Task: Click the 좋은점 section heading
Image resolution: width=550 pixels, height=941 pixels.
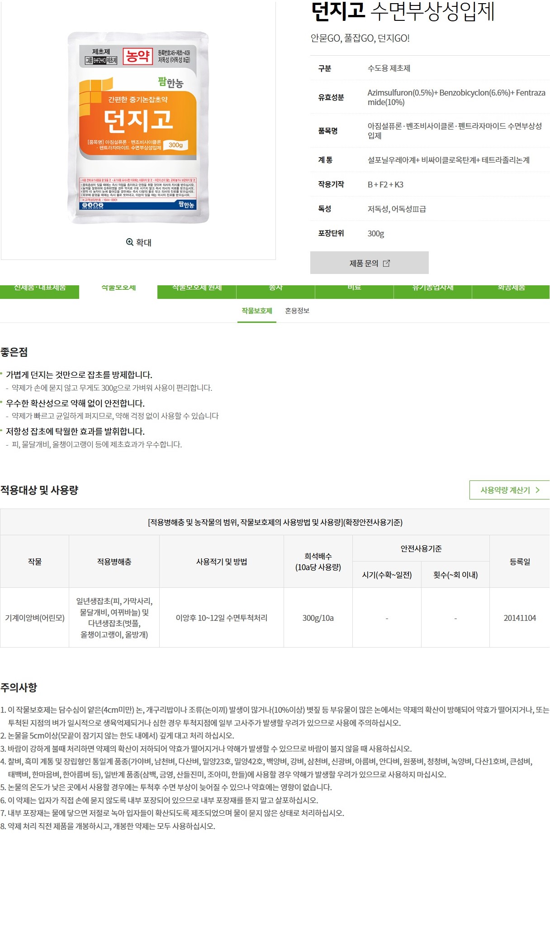Action: (14, 352)
